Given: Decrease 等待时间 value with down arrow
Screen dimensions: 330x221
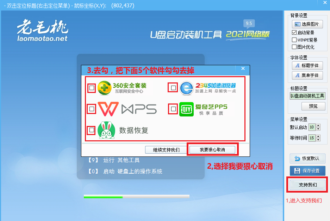Looking at the screenshot, I should (x=318, y=140).
